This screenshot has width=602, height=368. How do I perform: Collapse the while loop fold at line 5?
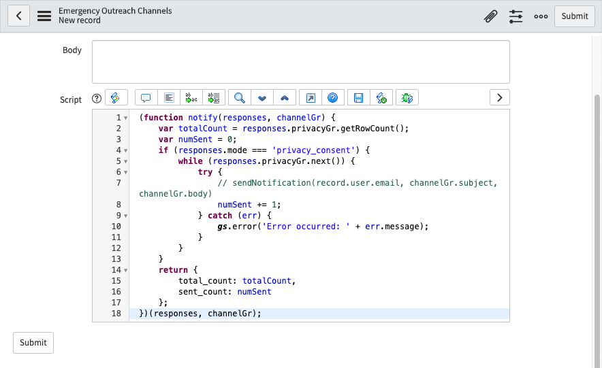click(125, 161)
